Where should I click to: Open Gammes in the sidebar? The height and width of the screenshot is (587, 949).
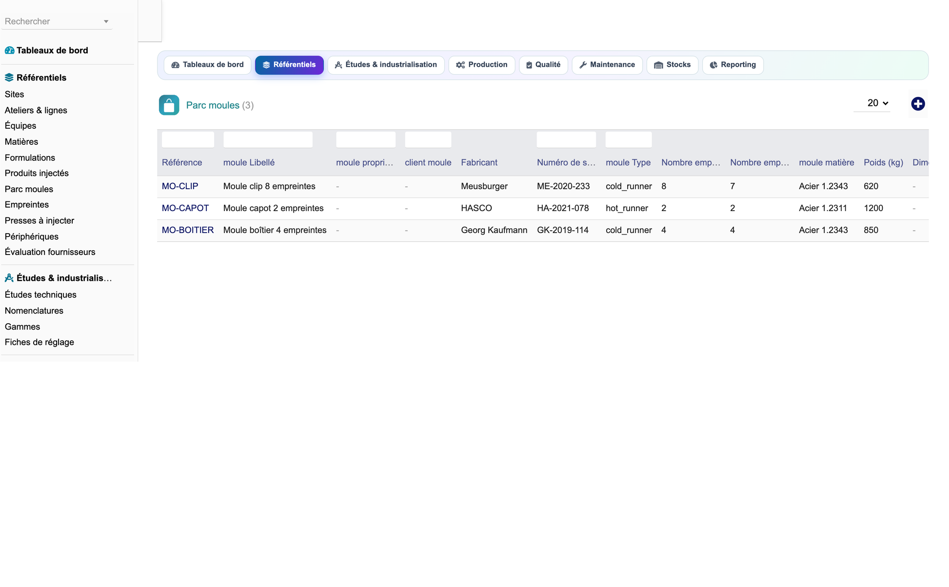[22, 327]
